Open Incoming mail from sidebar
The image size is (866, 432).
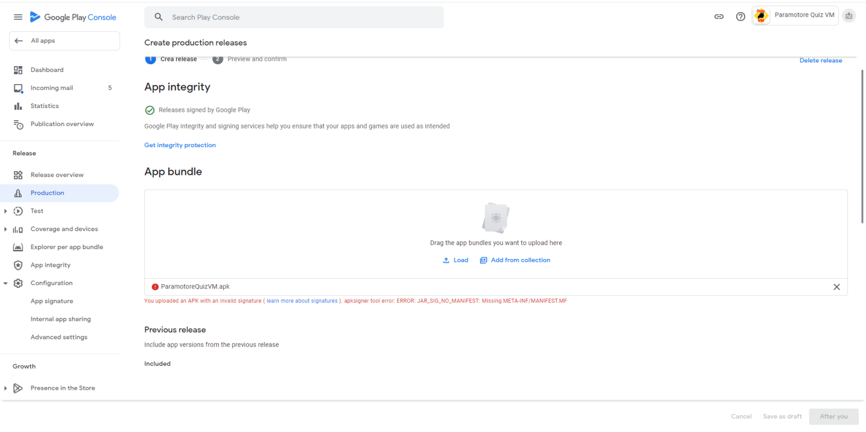pyautogui.click(x=52, y=88)
